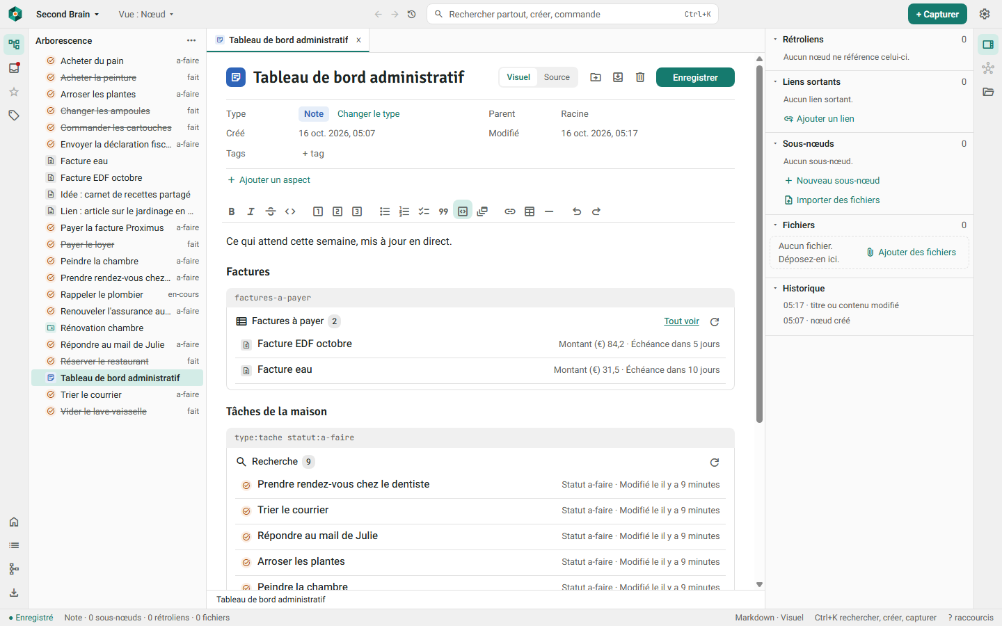Viewport: 1002px width, 626px height.
Task: Click the editor vertical scrollbar thumb
Action: click(x=759, y=243)
